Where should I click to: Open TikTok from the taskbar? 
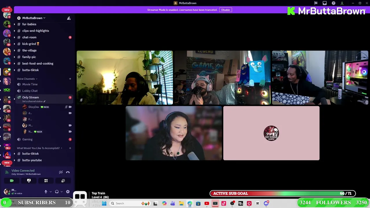tap(223, 203)
